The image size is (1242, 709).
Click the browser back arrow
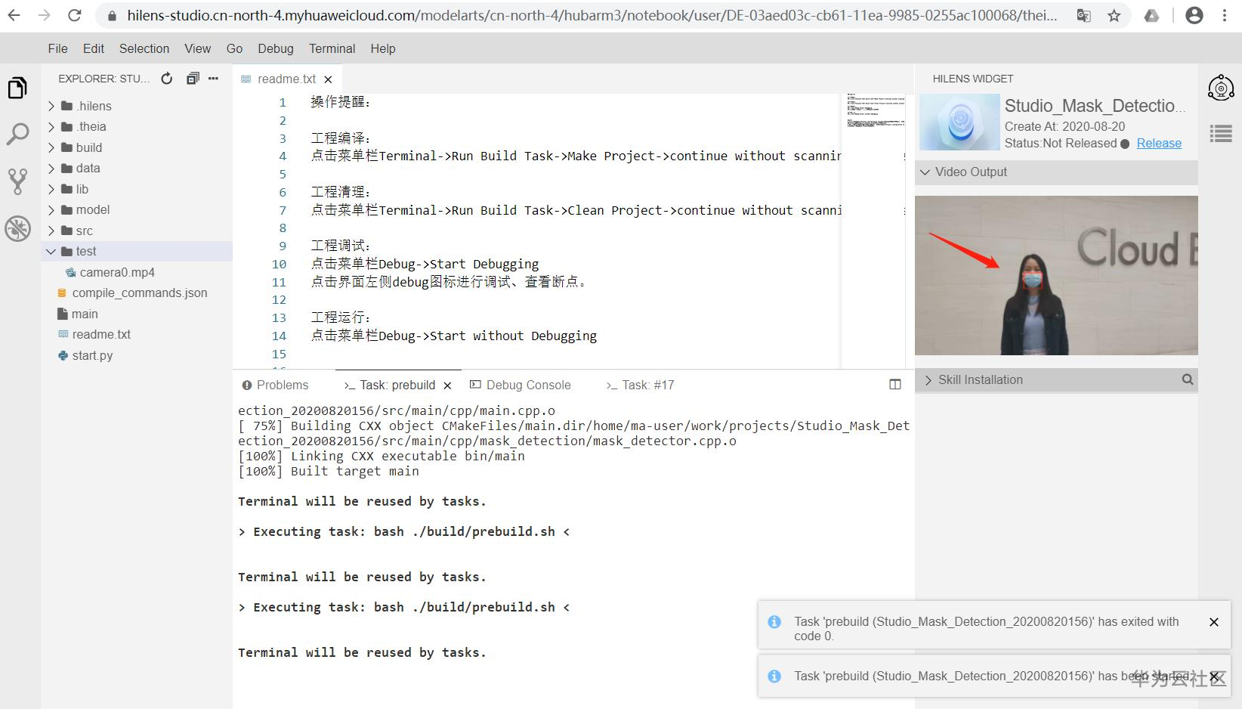coord(14,15)
